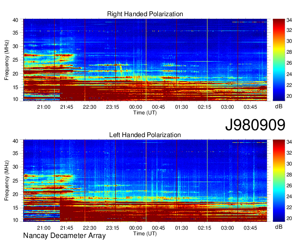Click Frequency (MHz) axis label of Left Handed plot
This screenshot has width=297, height=241.
7,181
